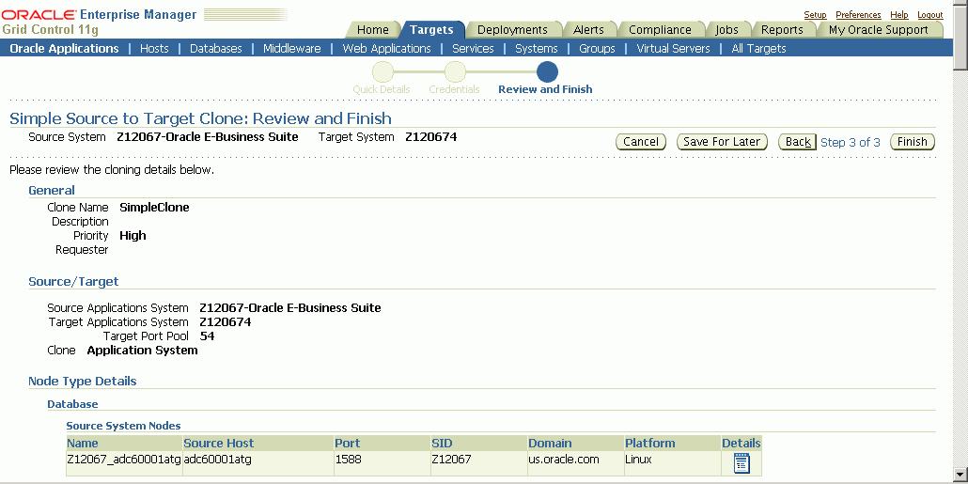Go to Hosts subtab
Viewport: 968px width, 484px height.
(x=154, y=48)
